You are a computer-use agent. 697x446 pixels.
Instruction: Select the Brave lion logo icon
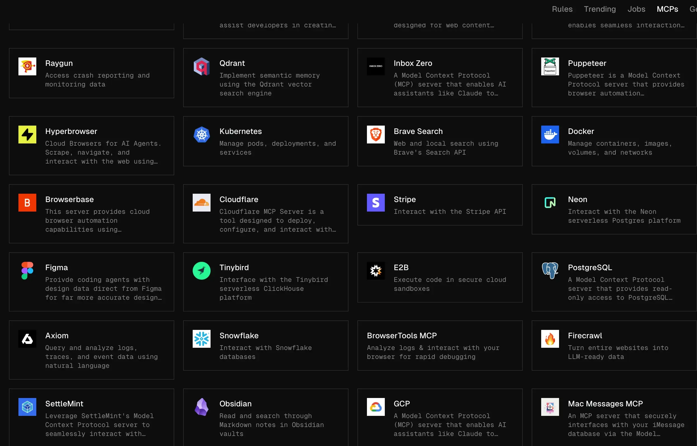(x=375, y=134)
